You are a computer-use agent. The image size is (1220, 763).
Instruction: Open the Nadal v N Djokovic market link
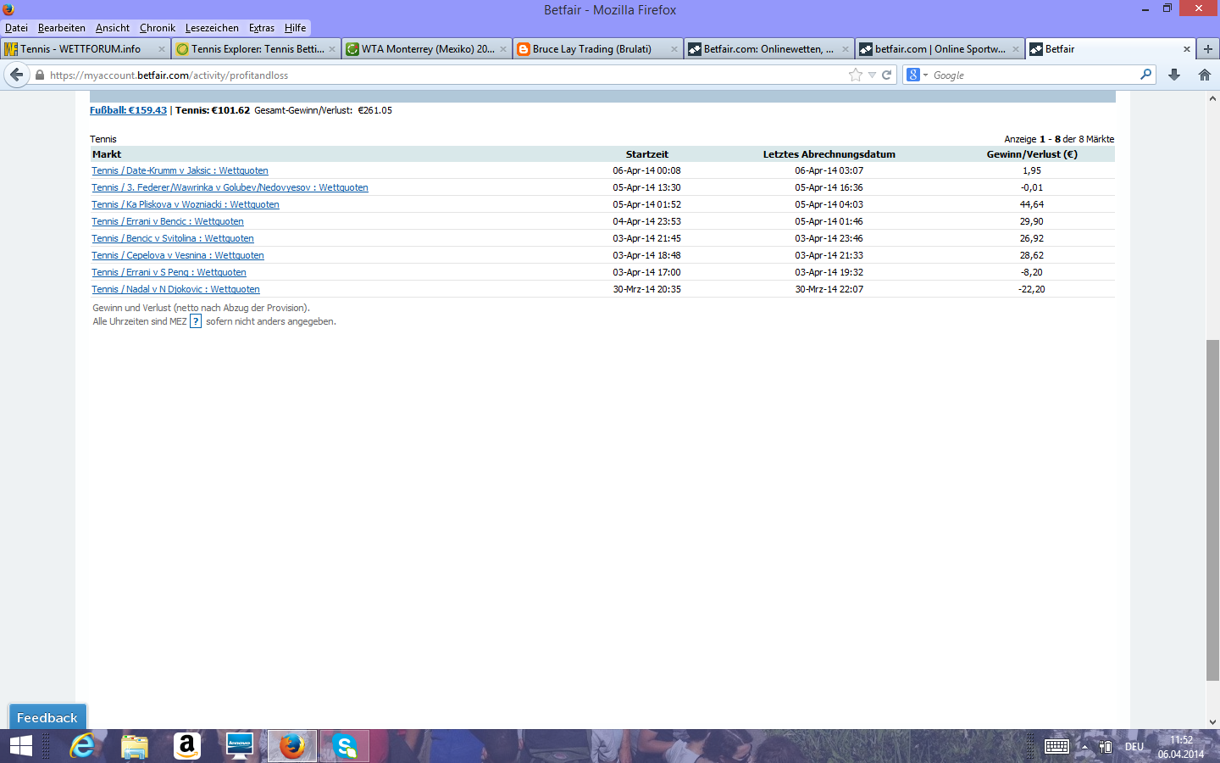click(x=175, y=289)
